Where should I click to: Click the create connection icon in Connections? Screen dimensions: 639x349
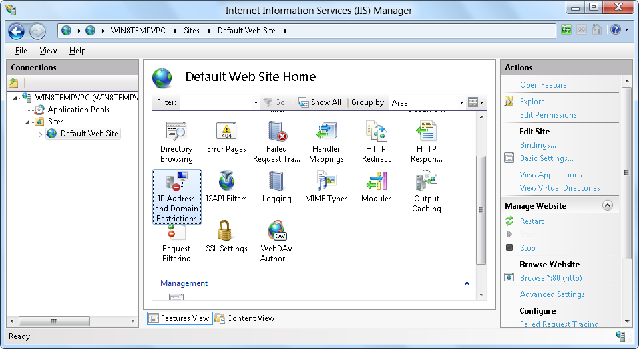point(13,83)
